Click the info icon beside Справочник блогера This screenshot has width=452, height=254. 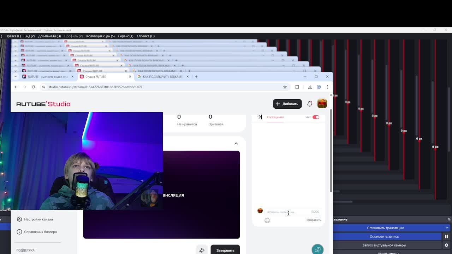click(x=19, y=232)
